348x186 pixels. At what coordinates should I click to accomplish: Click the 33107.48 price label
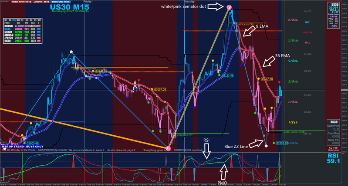[267, 79]
